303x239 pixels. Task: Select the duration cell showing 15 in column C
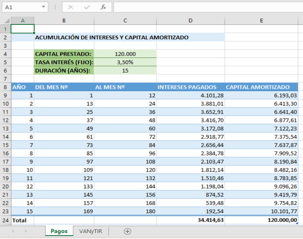125,70
